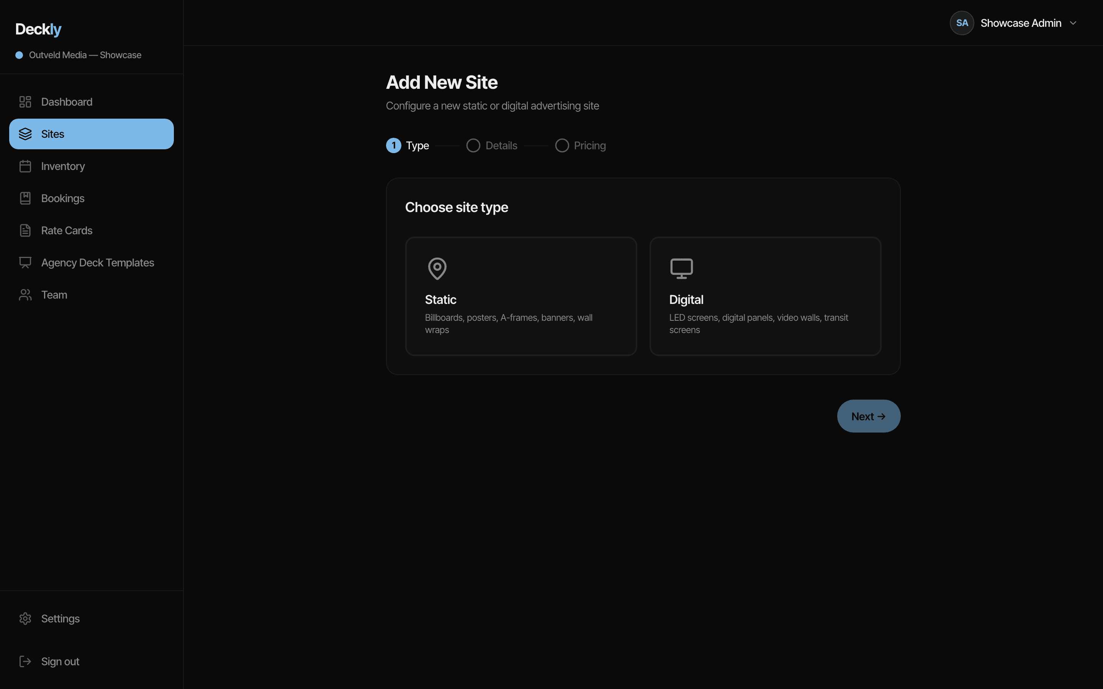Click 'Configure a new static or digital advertising site'
Image resolution: width=1103 pixels, height=689 pixels.
pos(492,106)
